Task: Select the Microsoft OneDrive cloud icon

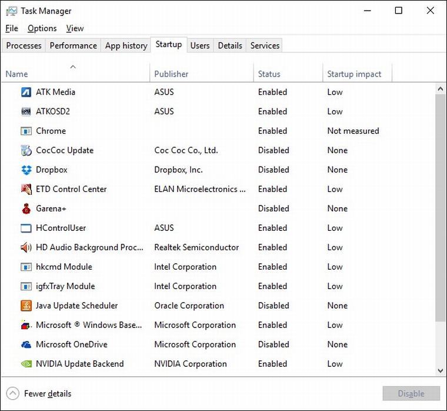Action: point(26,345)
